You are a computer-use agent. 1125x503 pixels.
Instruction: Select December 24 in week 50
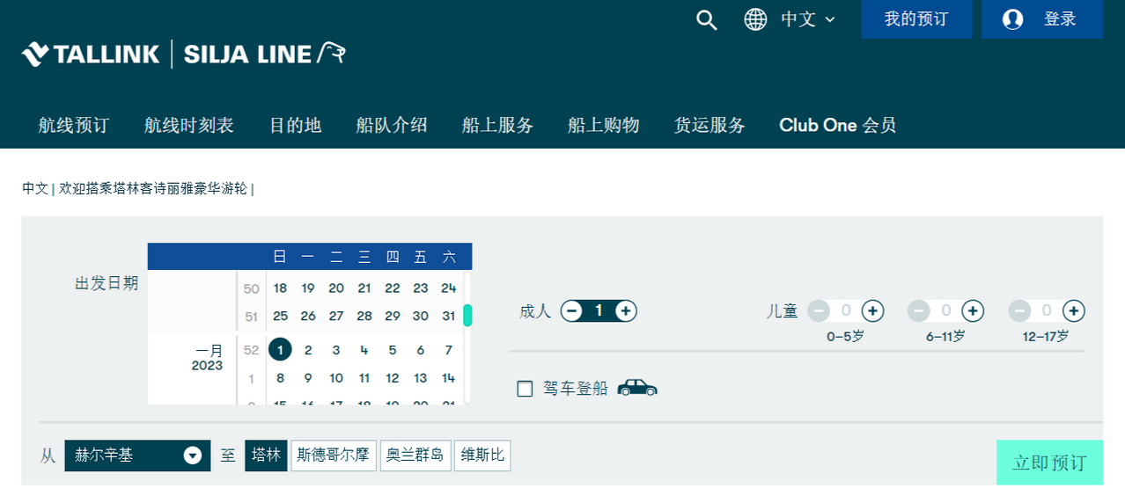(449, 288)
